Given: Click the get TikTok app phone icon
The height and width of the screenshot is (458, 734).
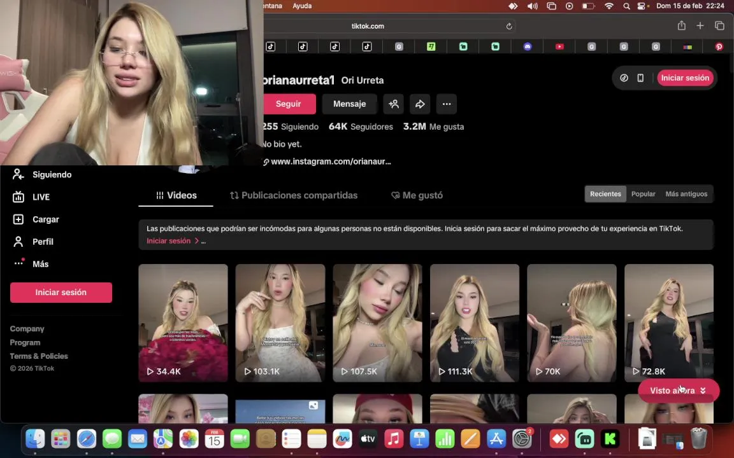Looking at the screenshot, I should pos(640,78).
